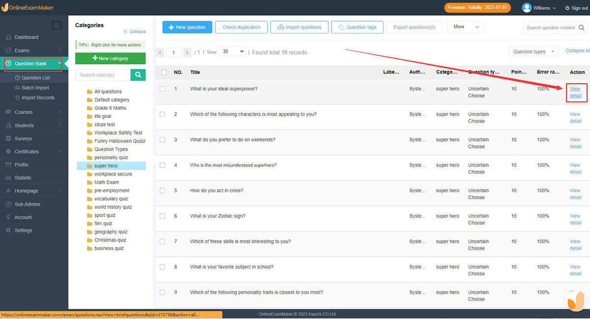Tick the checkbox for question 6 row
Viewport: 590px width, 319px height.
click(163, 216)
